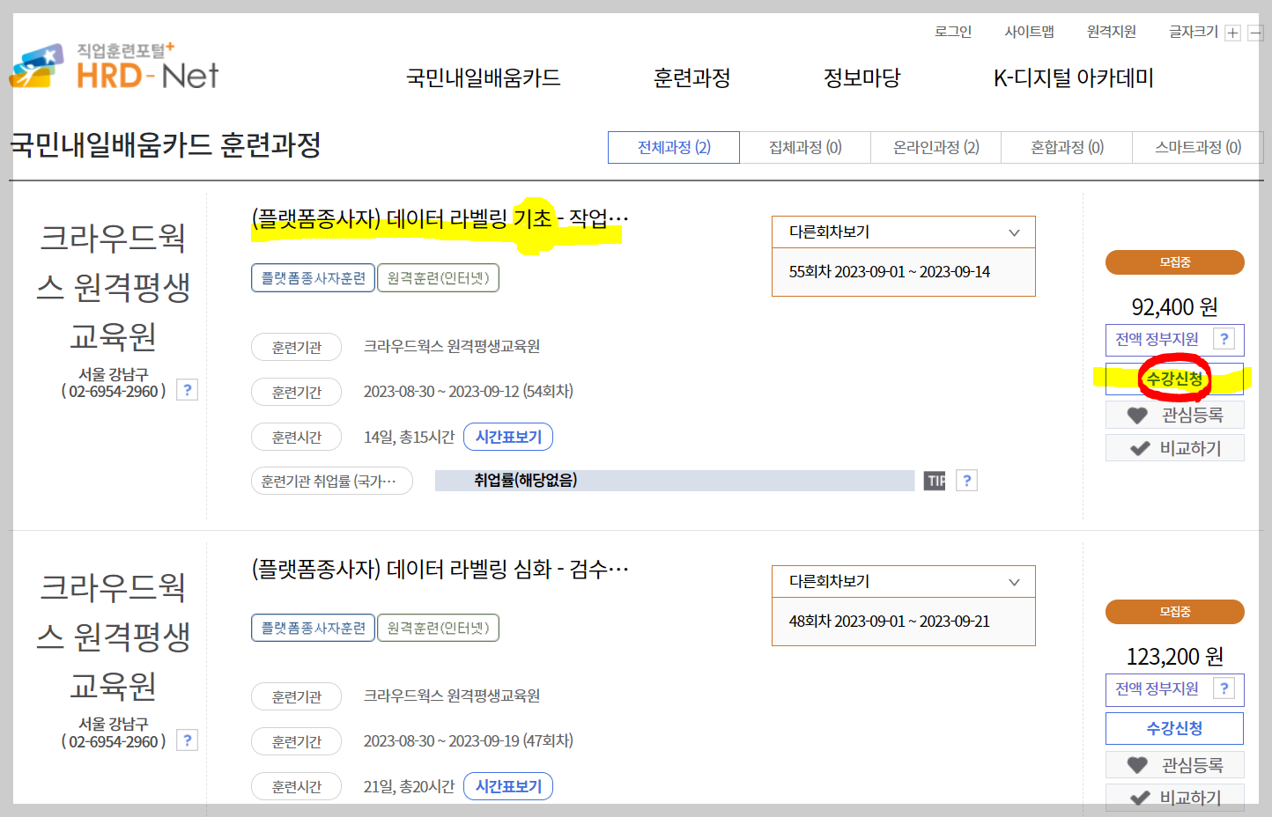Click help icon next to 92,400원 government support
Screen dimensions: 1272x817
point(1224,339)
